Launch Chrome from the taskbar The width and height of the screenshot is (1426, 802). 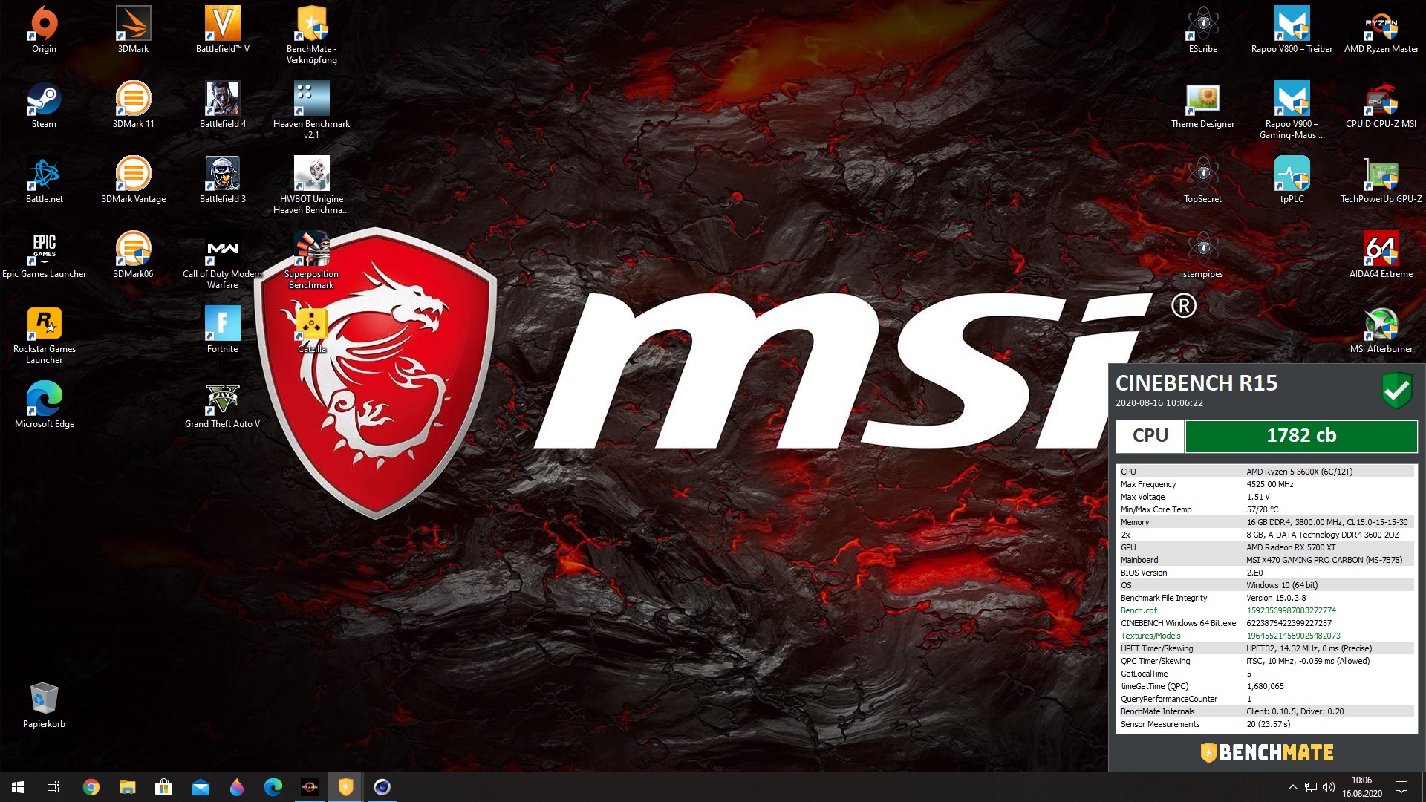[91, 787]
